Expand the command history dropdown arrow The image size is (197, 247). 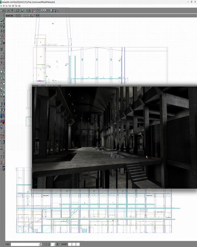pyautogui.click(x=39, y=244)
